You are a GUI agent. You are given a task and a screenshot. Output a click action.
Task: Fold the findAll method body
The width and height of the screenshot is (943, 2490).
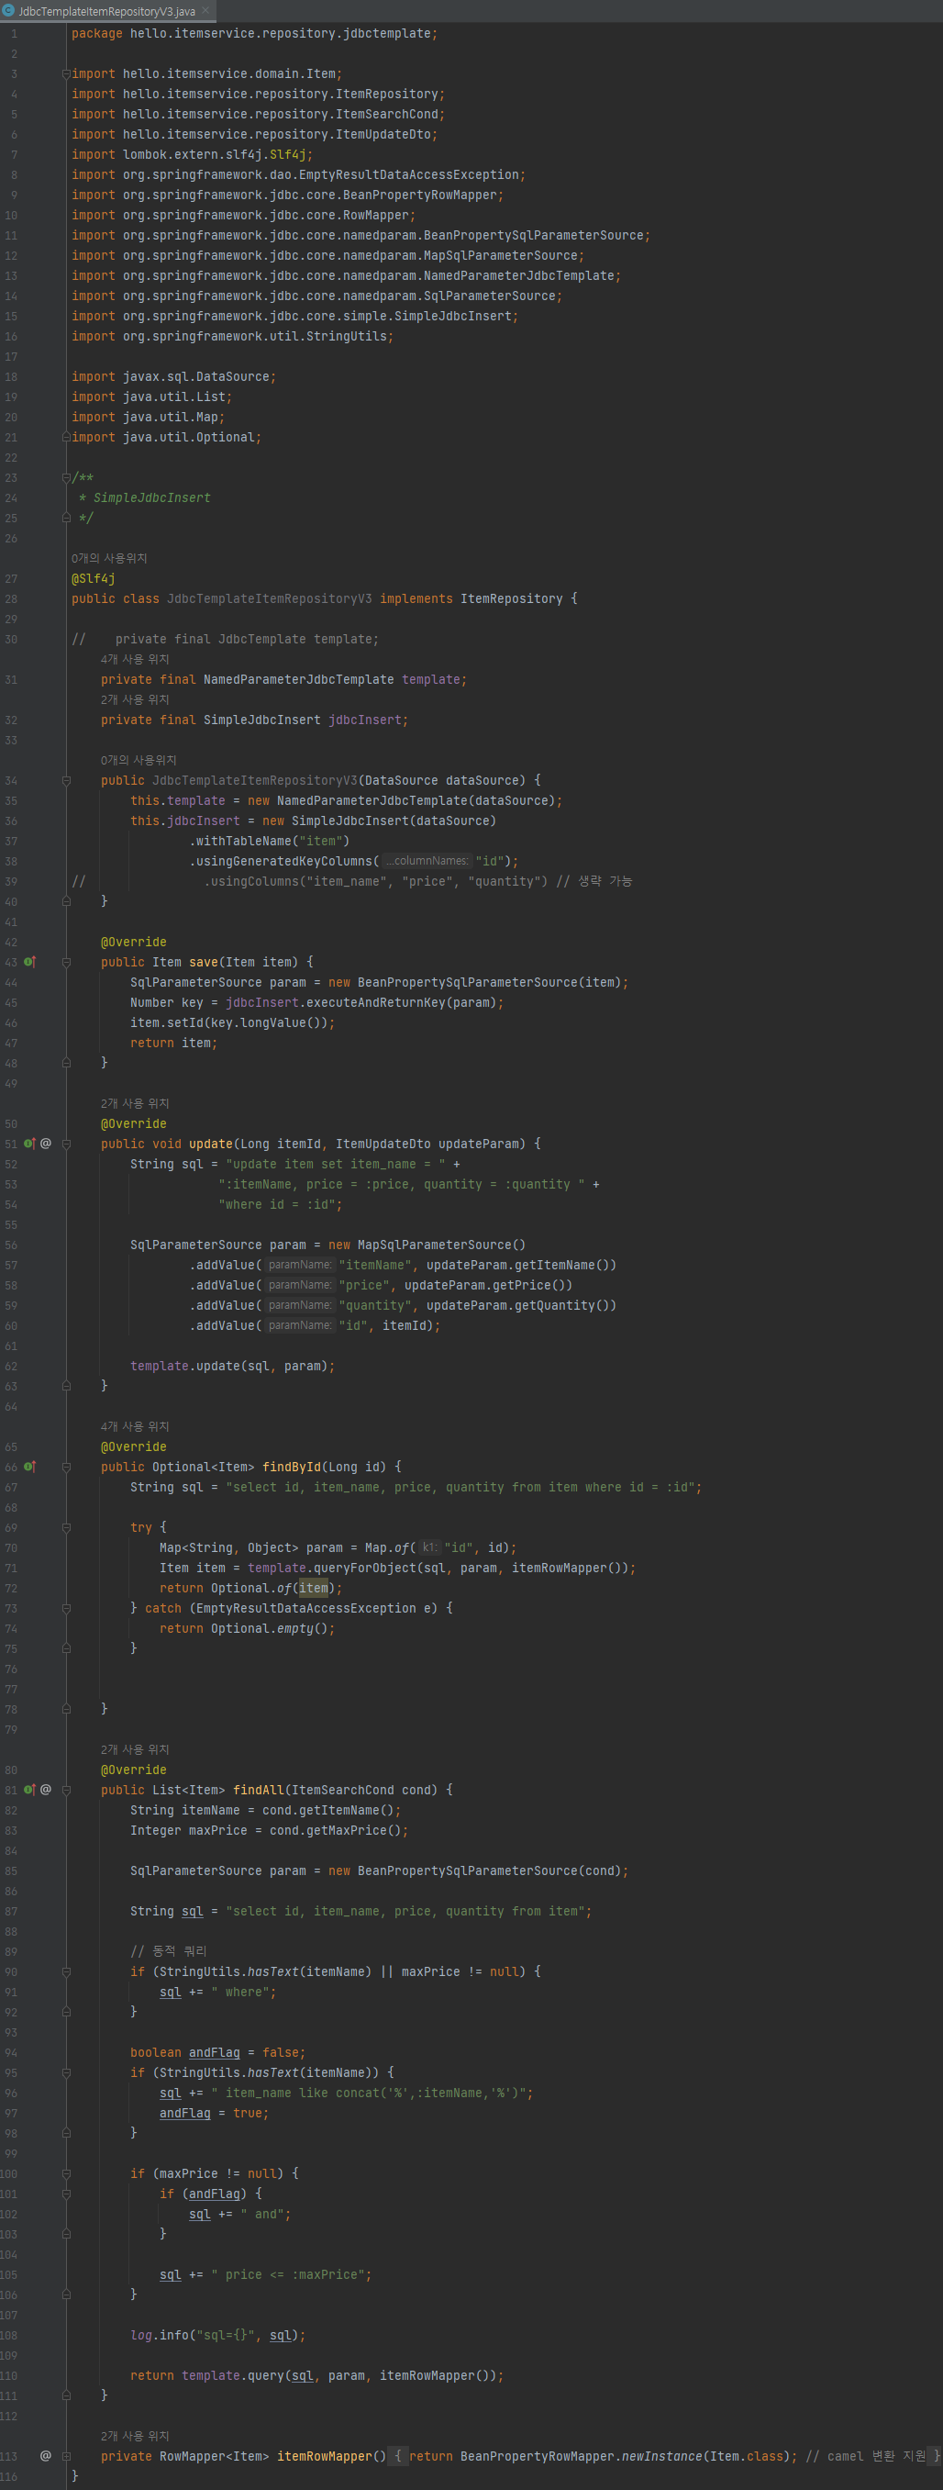pyautogui.click(x=66, y=1789)
